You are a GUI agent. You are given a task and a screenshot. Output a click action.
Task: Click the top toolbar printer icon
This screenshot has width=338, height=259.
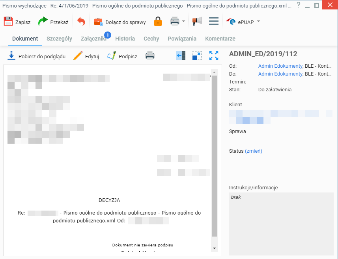(x=175, y=22)
